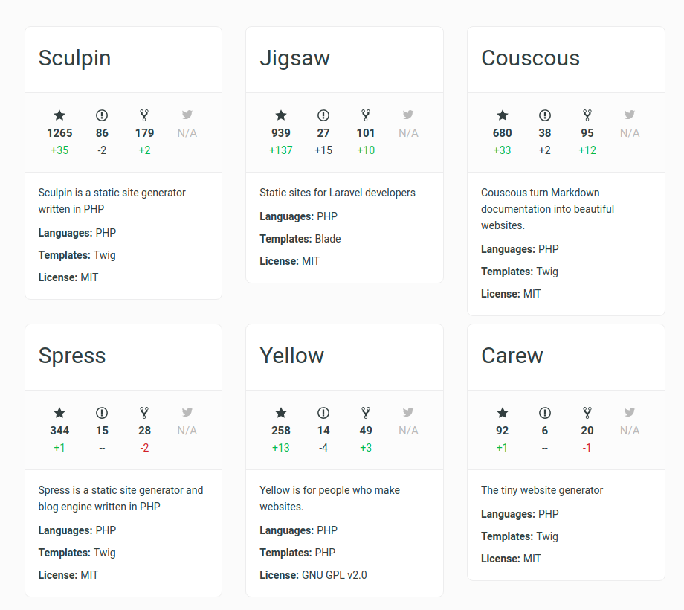Open the Yellow project title
Viewport: 684px width, 610px height.
[292, 356]
